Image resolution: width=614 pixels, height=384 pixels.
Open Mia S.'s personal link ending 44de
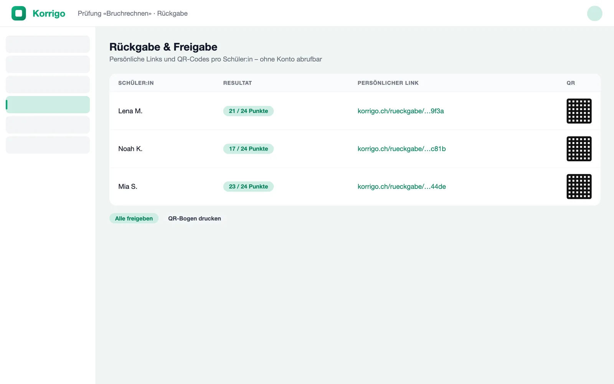(x=402, y=187)
